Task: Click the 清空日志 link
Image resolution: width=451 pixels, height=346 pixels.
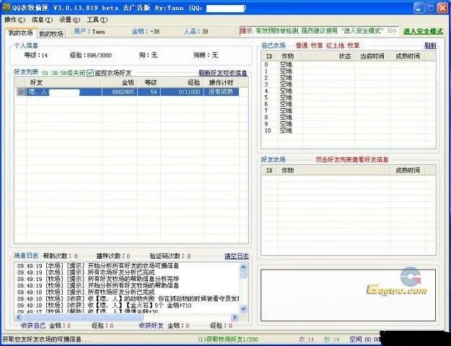Action: [237, 256]
